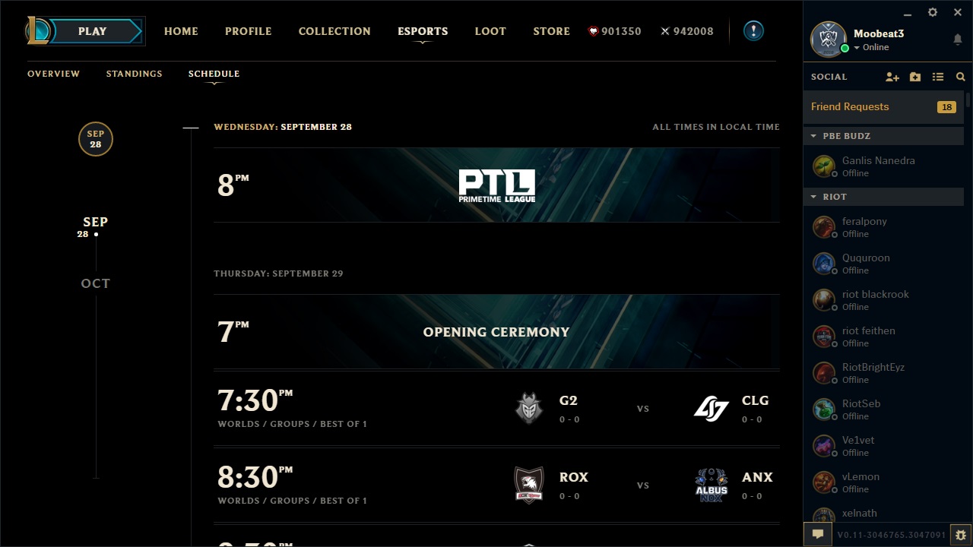973x547 pixels.
Task: Click Moobeat3 summoner avatar
Action: point(829,40)
